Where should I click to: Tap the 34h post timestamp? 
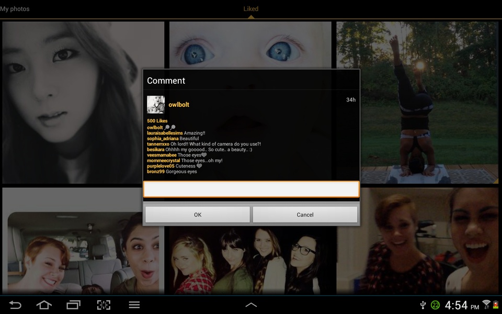pyautogui.click(x=351, y=99)
